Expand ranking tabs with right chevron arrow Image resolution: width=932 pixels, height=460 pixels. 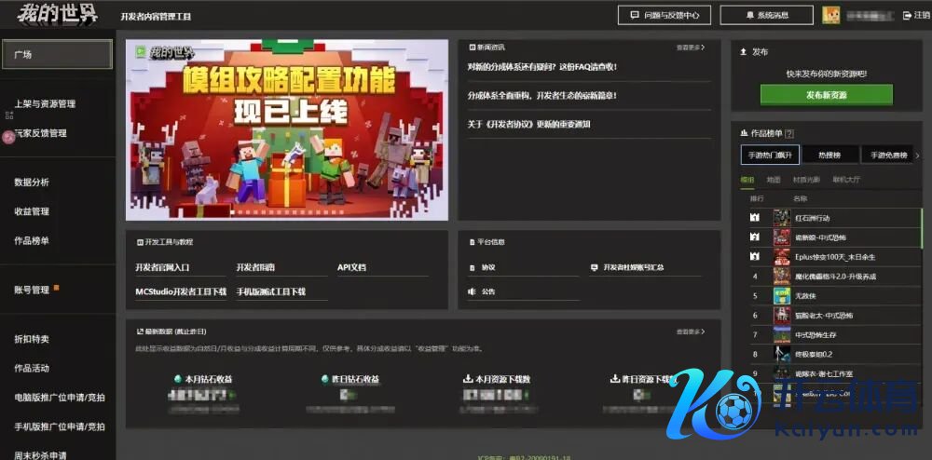click(917, 156)
